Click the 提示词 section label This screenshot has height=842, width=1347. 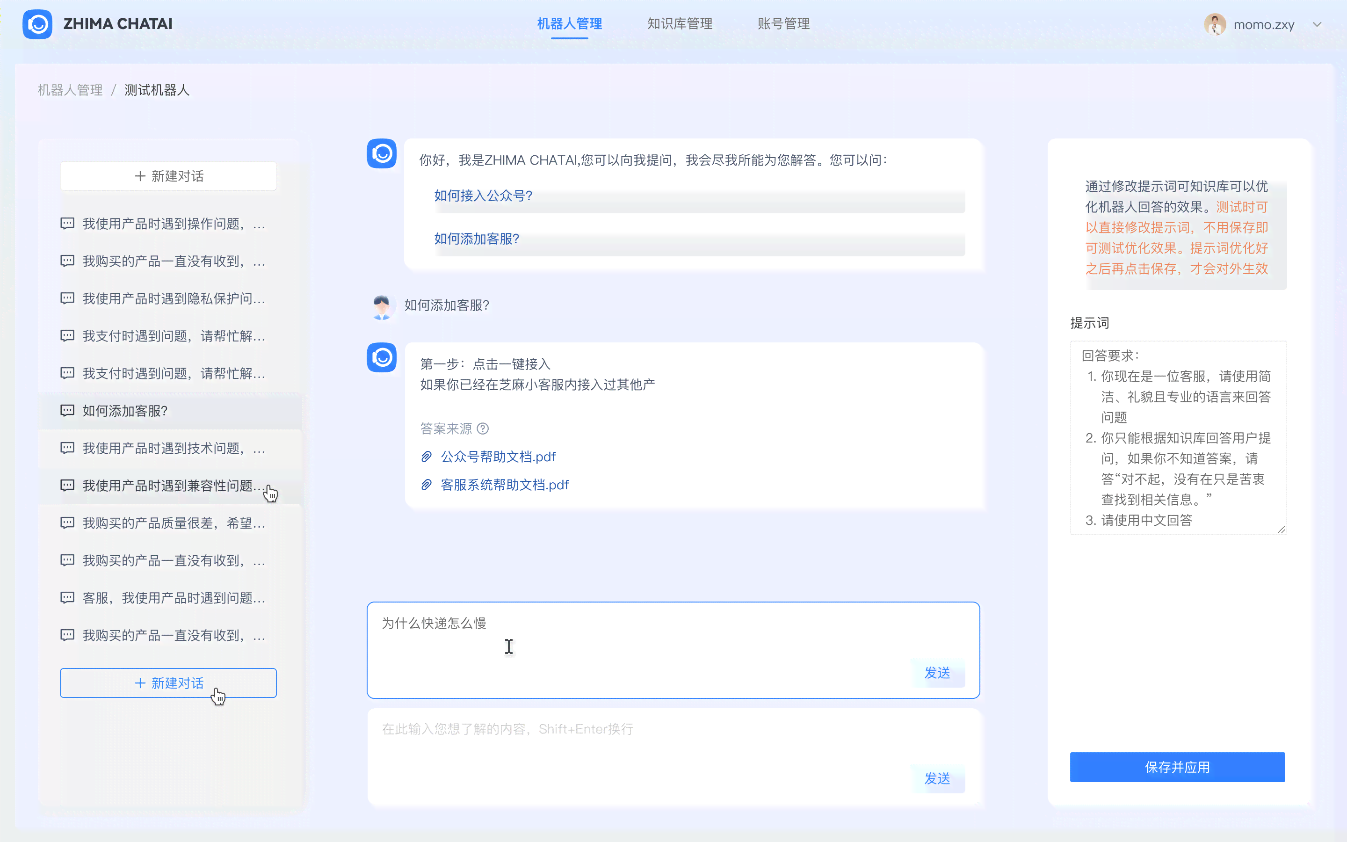click(1089, 323)
